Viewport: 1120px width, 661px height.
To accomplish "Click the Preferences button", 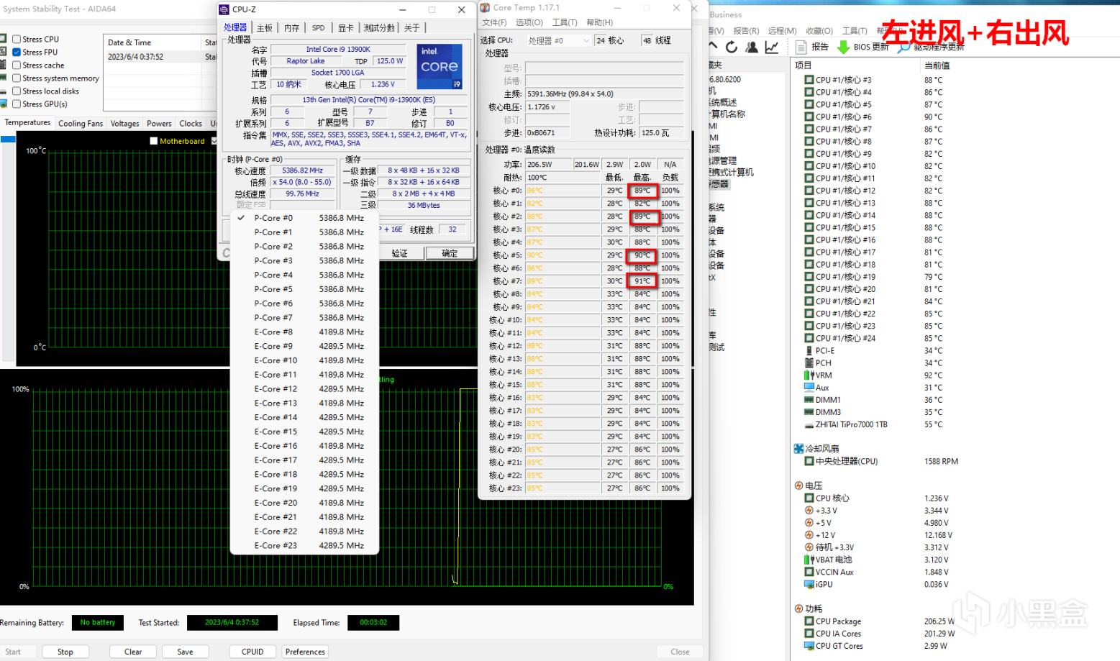I will point(305,652).
